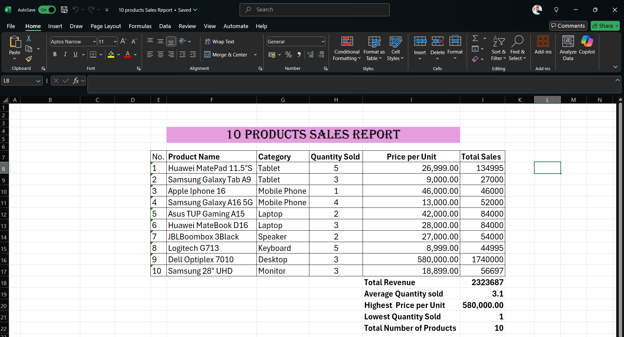Click the AutoSum sigma icon
The width and height of the screenshot is (624, 337).
click(475, 38)
